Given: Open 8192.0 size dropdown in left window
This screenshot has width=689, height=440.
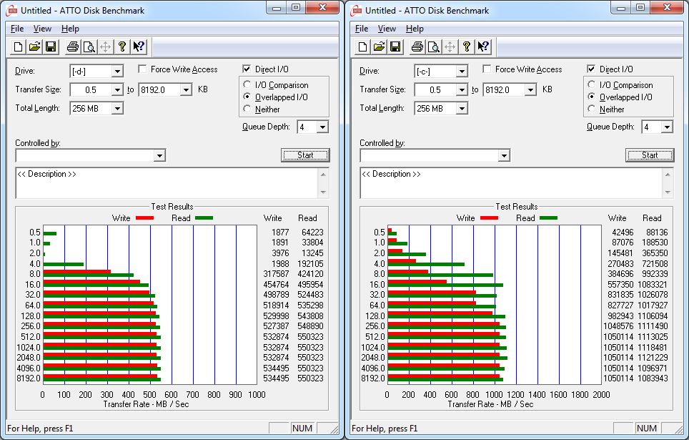Looking at the screenshot, I should click(x=187, y=89).
